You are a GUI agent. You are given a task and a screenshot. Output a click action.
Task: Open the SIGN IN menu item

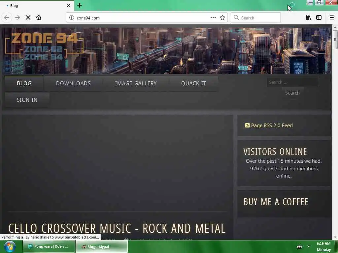27,100
